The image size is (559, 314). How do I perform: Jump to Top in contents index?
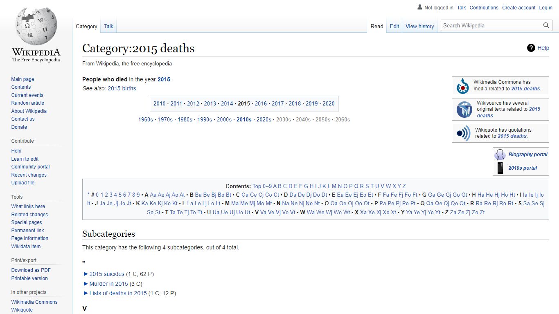257,186
